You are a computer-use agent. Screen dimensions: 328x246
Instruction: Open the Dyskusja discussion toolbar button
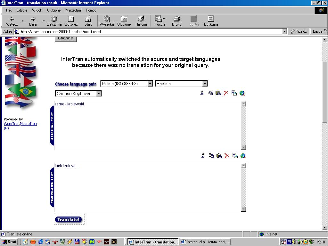211,21
